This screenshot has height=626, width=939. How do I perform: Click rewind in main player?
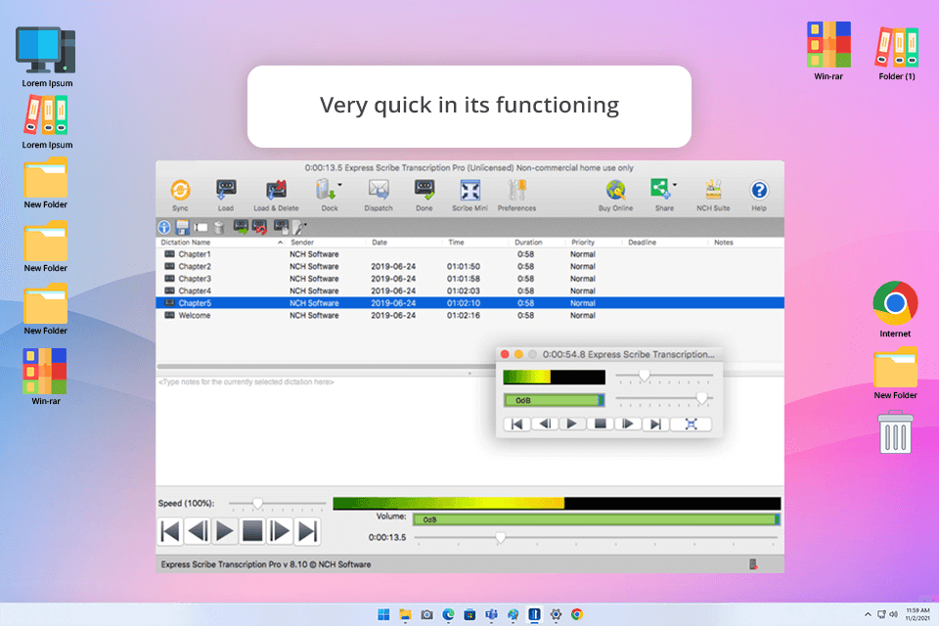(x=198, y=531)
